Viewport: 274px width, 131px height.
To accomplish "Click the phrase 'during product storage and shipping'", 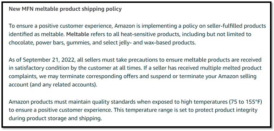I will (x=55, y=119).
